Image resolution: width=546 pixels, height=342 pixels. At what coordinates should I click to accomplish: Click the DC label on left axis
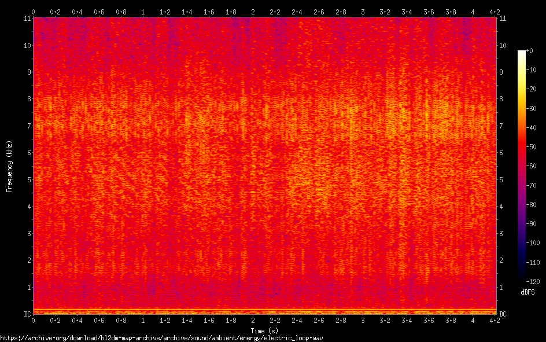[26, 314]
